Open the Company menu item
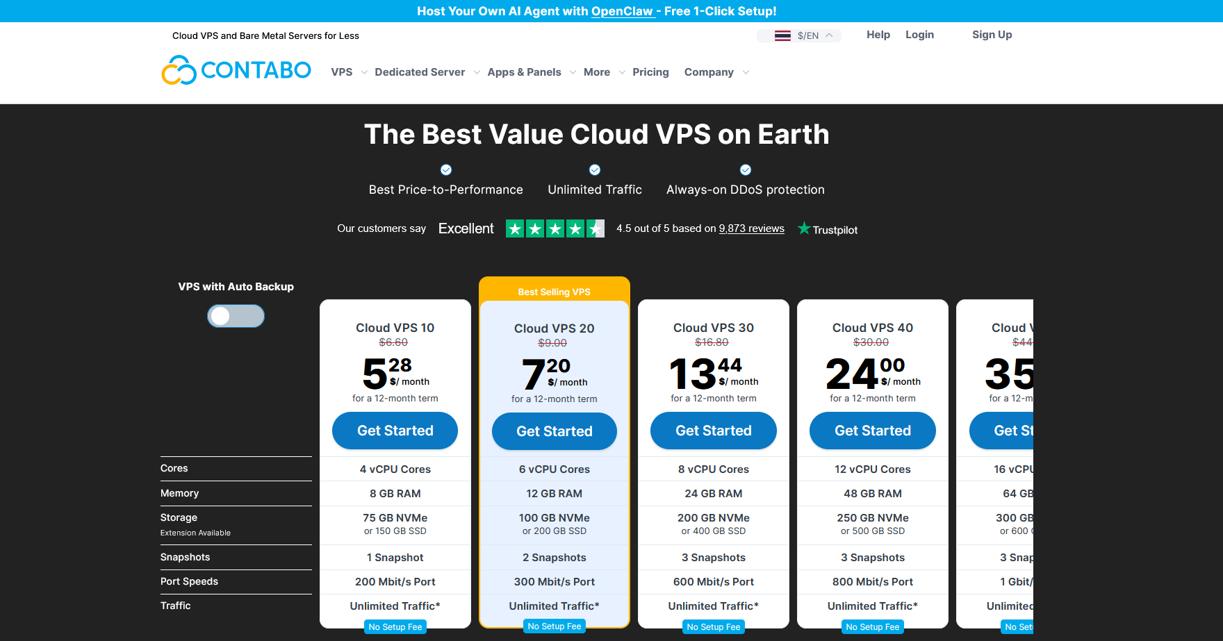The image size is (1223, 641). (709, 72)
